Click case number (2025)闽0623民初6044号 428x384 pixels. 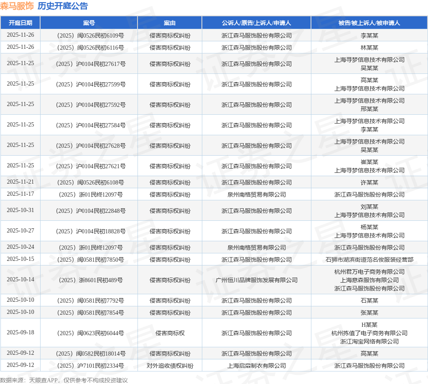(89, 333)
